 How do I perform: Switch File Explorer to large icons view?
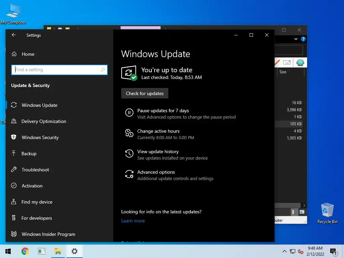302,212
